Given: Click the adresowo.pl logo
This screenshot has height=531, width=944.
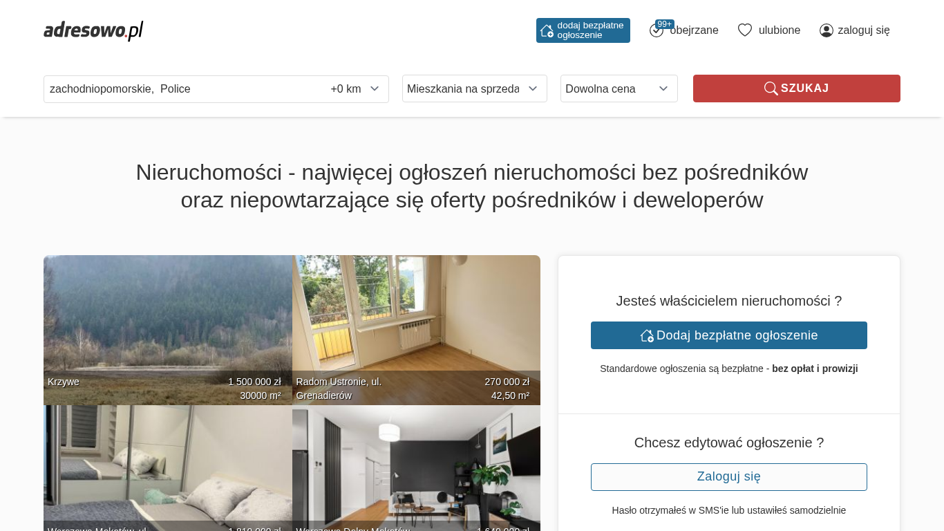Looking at the screenshot, I should click(93, 30).
